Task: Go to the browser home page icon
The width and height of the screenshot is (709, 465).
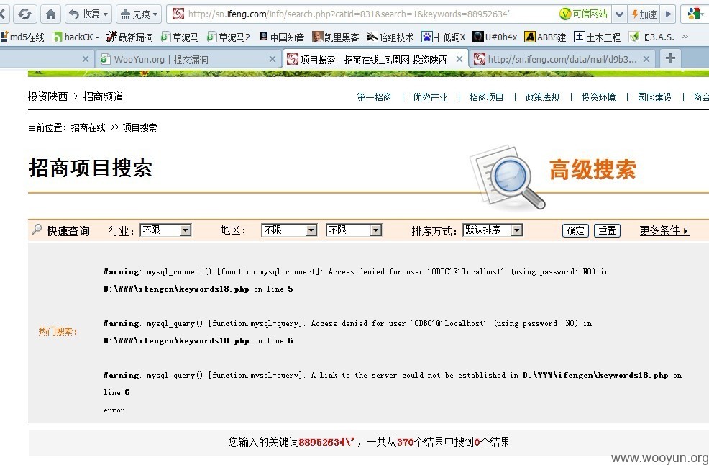Action: point(50,14)
